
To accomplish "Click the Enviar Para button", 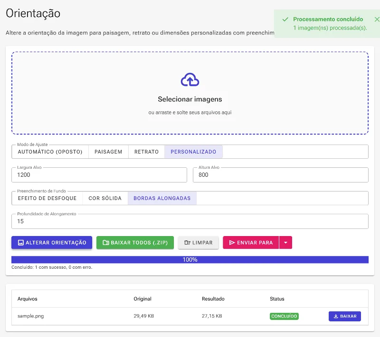I will (x=251, y=243).
